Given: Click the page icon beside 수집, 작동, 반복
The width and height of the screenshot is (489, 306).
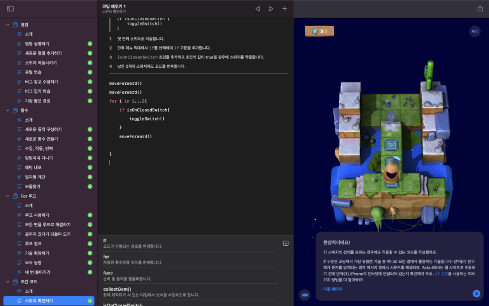Looking at the screenshot, I should click(x=20, y=148).
